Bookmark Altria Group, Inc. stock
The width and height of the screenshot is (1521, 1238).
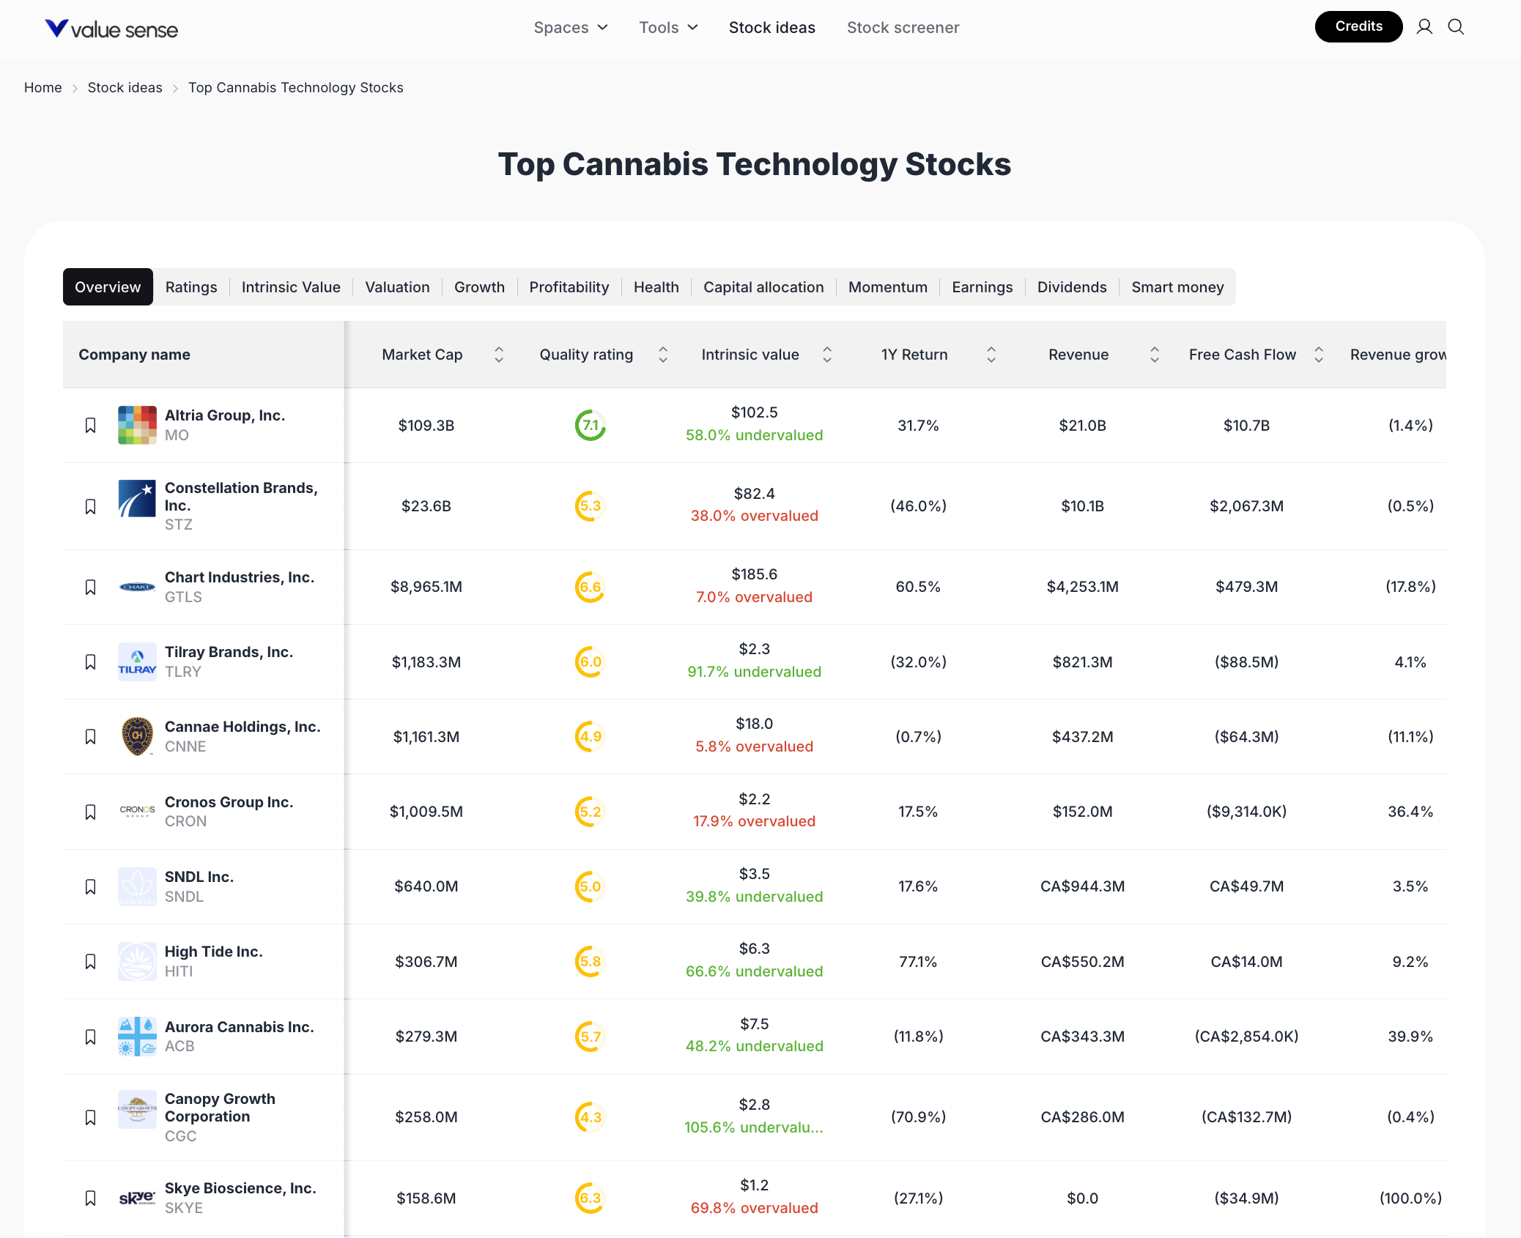tap(90, 426)
